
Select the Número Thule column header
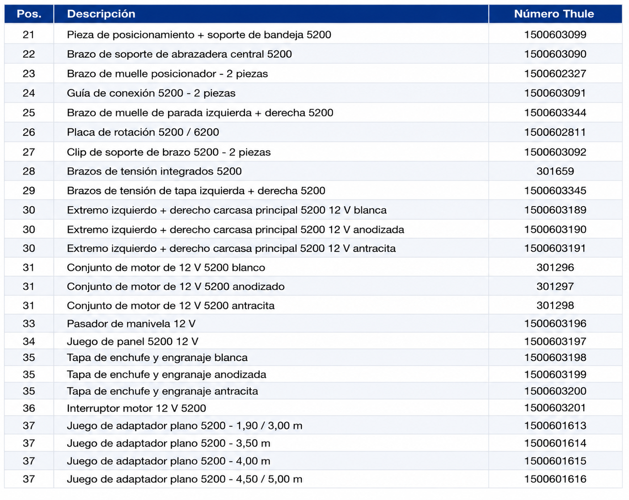click(554, 14)
